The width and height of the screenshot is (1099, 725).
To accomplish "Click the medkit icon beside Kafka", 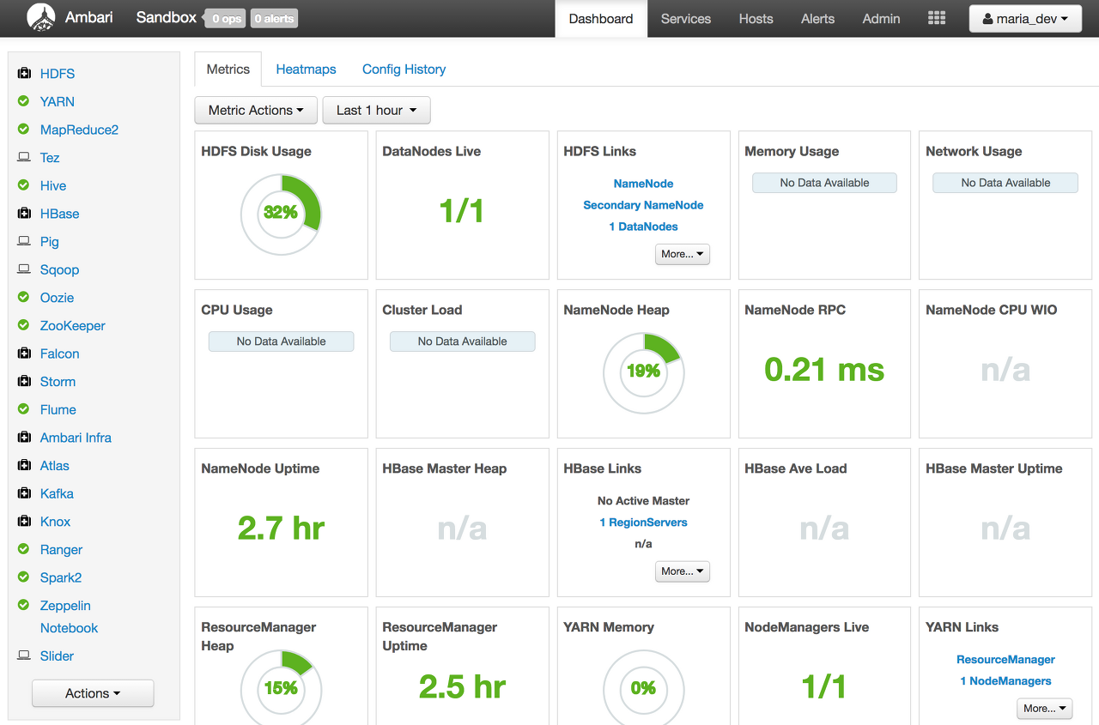I will coord(24,493).
